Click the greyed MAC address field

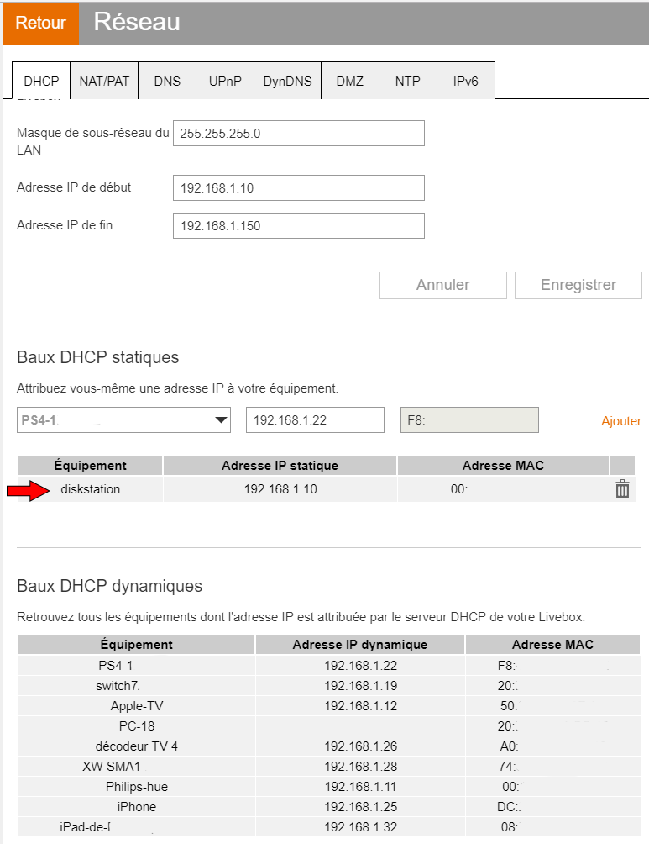pos(469,420)
